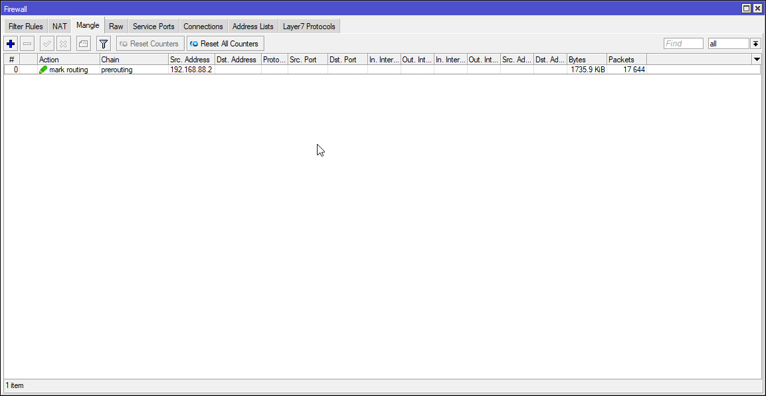Open filter using funnel icon
Screen dimensions: 766x396
(x=104, y=44)
